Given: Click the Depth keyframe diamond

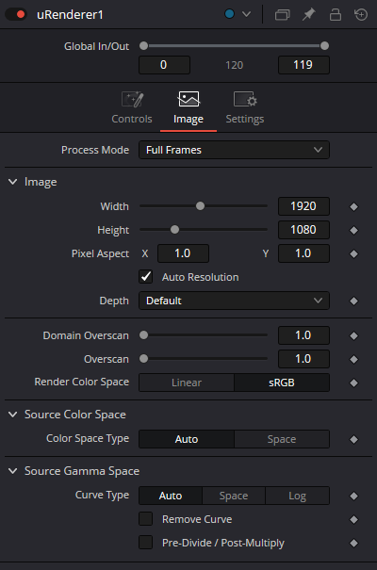Looking at the screenshot, I should 353,301.
